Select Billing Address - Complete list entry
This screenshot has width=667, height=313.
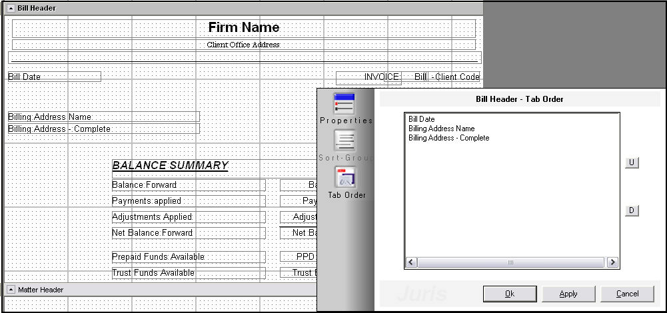tap(448, 138)
